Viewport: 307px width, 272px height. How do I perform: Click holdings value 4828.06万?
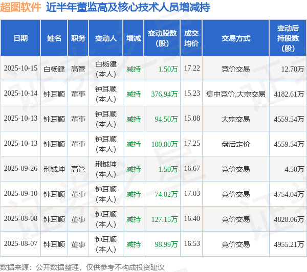289,219
